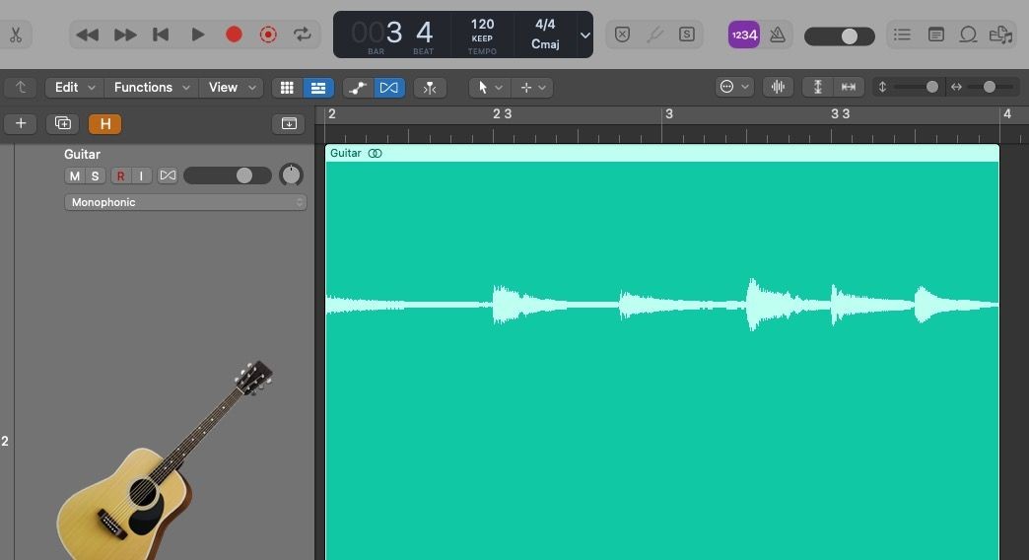Open the Functions menu

click(x=151, y=88)
